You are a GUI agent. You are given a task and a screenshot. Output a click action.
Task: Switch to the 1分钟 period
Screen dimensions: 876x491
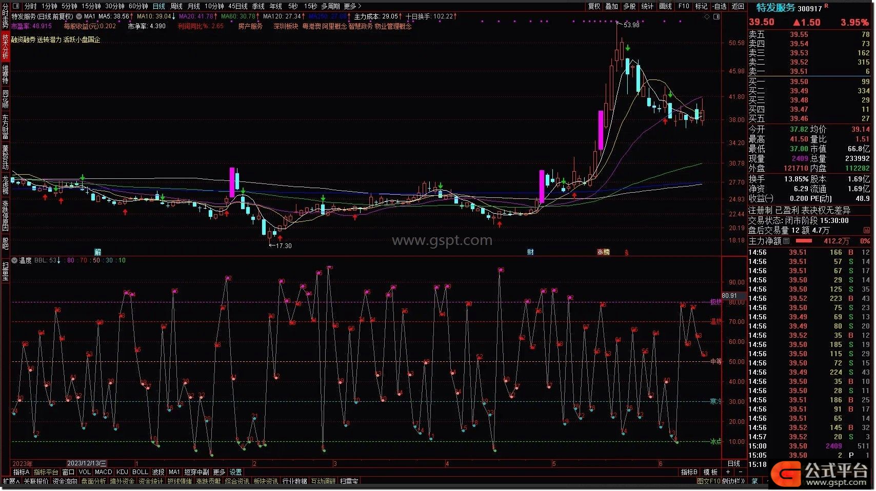coord(50,6)
